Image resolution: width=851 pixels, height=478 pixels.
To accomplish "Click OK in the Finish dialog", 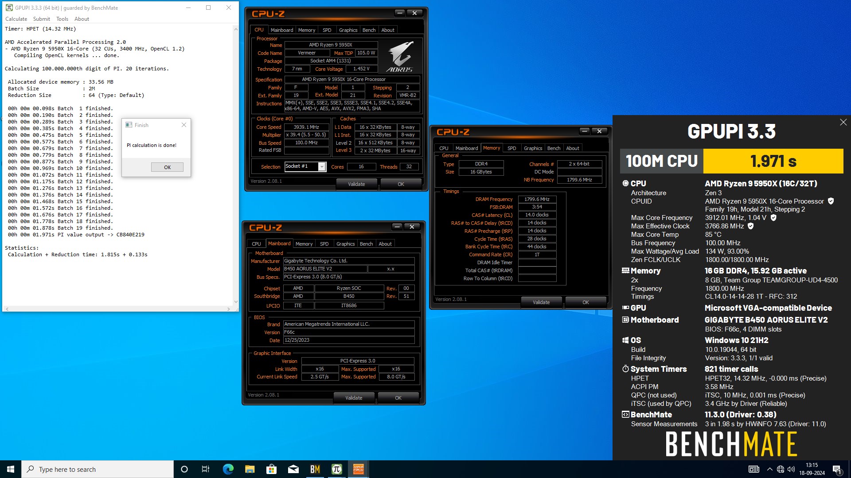I will [x=167, y=167].
